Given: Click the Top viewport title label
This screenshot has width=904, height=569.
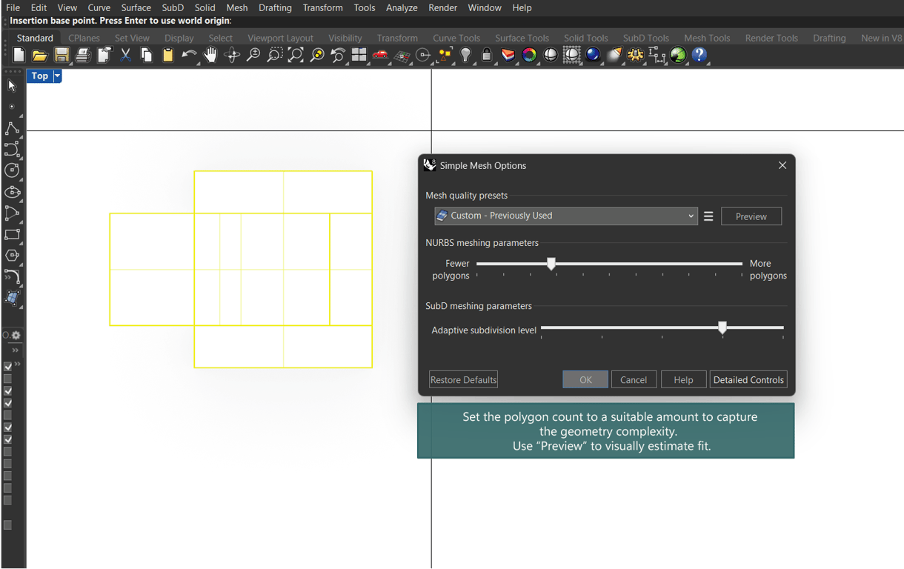Looking at the screenshot, I should click(40, 76).
